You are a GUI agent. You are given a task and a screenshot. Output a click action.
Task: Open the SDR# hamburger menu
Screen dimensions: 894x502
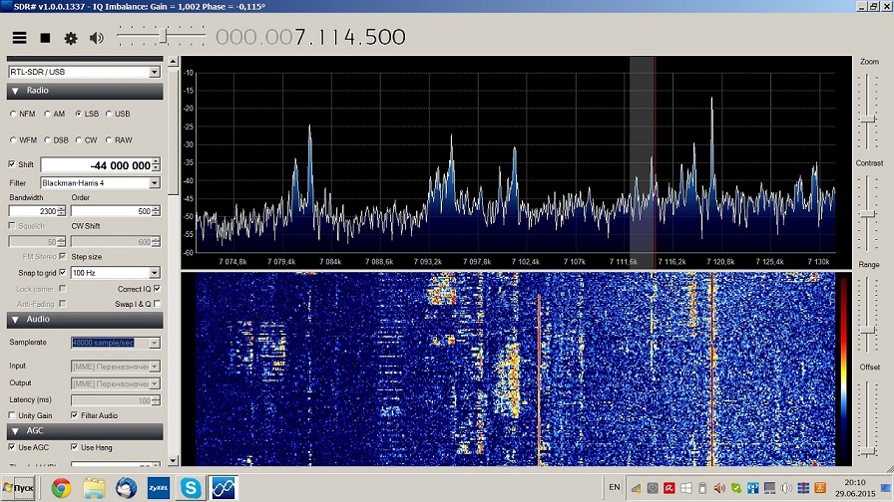tap(19, 38)
